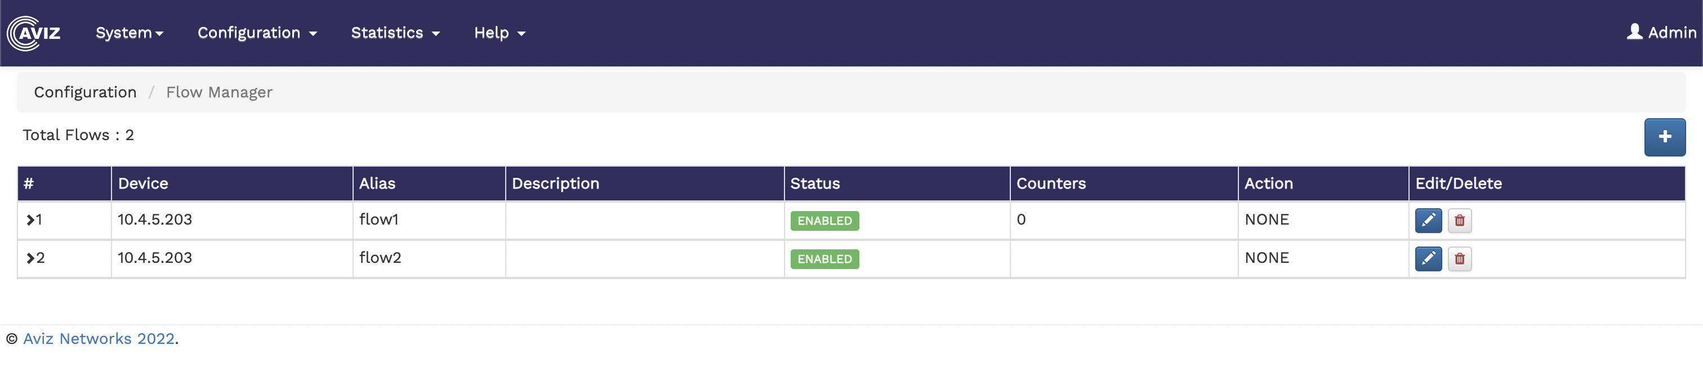This screenshot has width=1703, height=385.
Task: Follow the Aviz Networks 2022 link
Action: (x=99, y=339)
